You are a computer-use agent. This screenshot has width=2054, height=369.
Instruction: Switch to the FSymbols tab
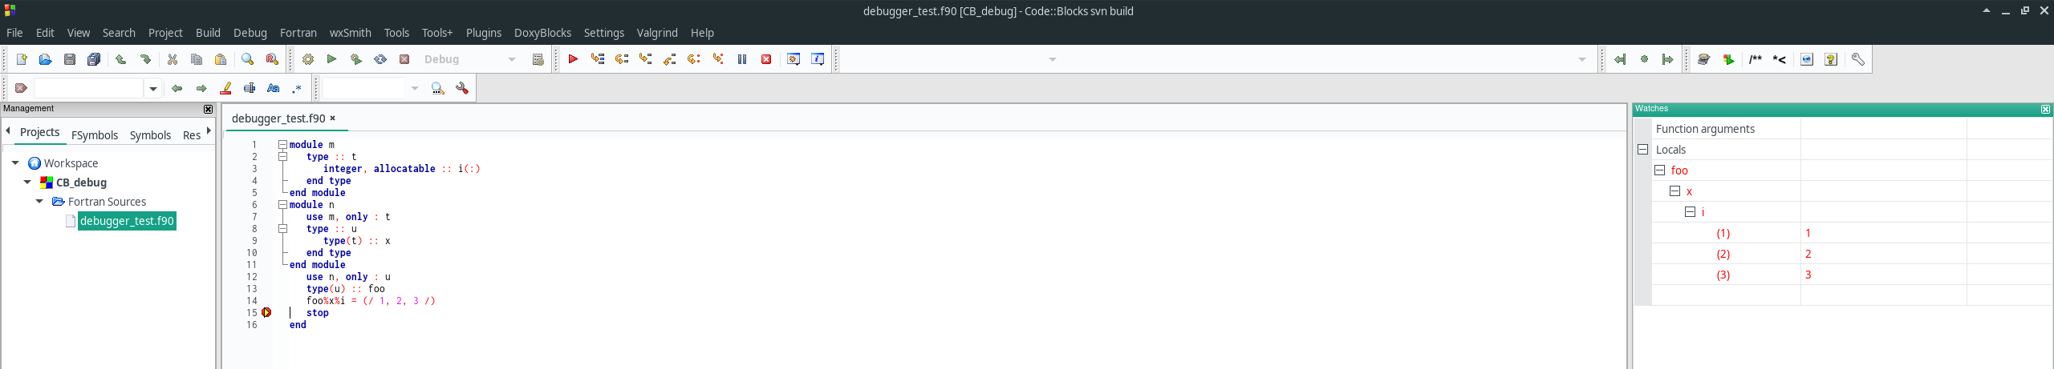pos(95,135)
